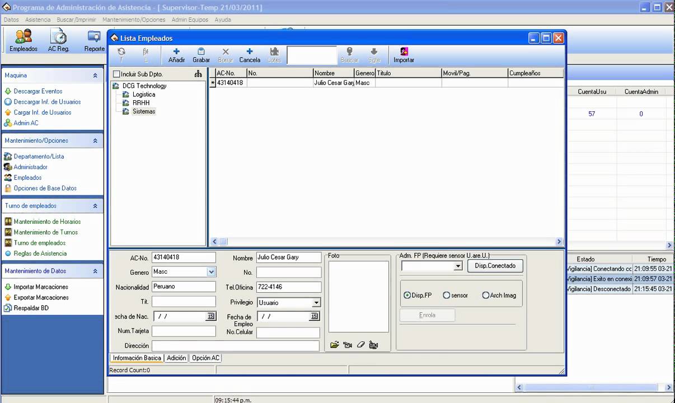
Task: Open the Asistencia menu
Action: pyautogui.click(x=38, y=20)
